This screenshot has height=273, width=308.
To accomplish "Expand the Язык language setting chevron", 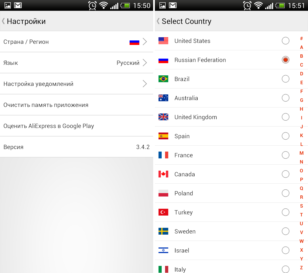I will (145, 63).
